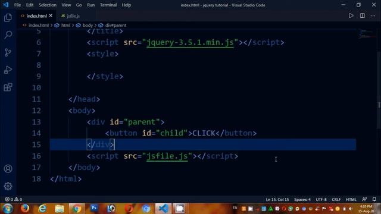Click the div#parent breadcrumb item

115,25
